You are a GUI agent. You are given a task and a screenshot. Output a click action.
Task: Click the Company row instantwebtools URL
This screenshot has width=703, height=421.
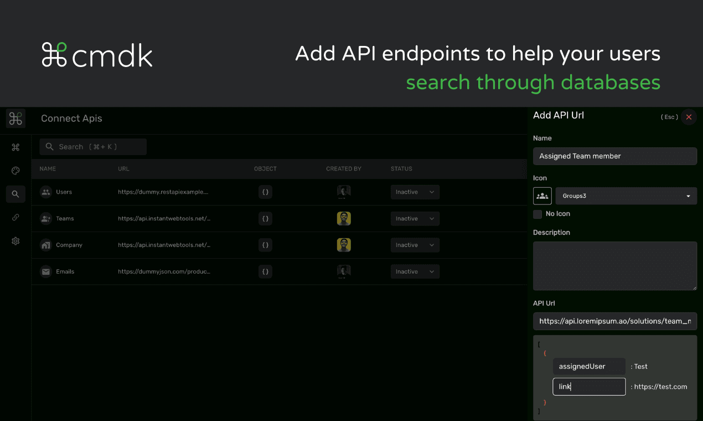[164, 245]
